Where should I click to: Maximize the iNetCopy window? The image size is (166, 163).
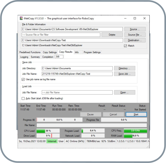click(135, 18)
